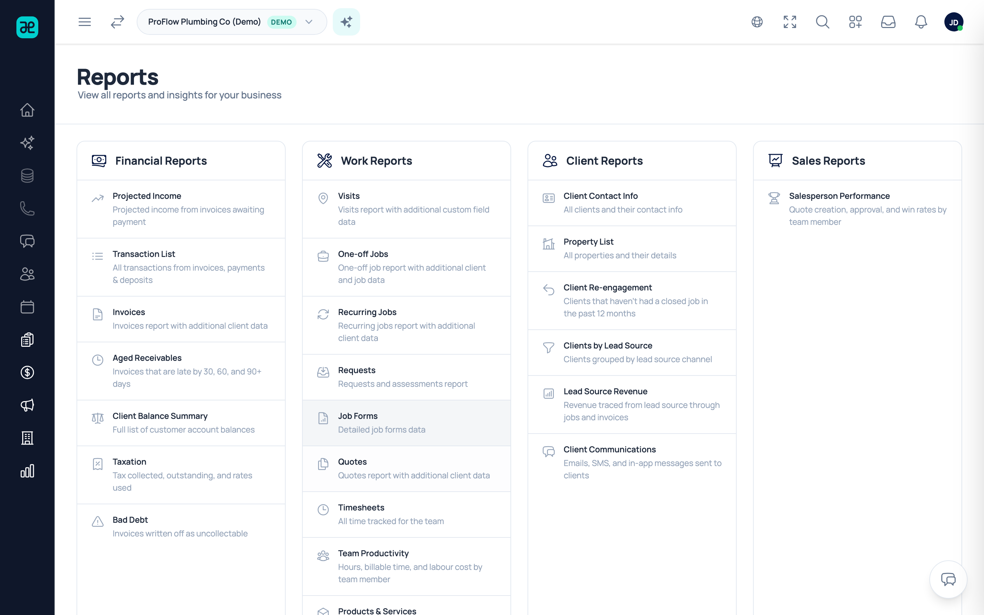Toggle the hamburger menu

(85, 22)
